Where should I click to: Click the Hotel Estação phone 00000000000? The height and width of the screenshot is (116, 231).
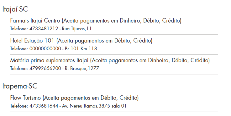point(45,48)
